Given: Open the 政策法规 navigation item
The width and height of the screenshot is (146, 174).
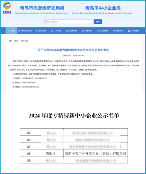Looking at the screenshot, I should pyautogui.click(x=72, y=31).
